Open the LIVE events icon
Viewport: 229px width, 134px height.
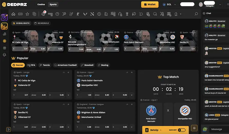click(x=20, y=14)
